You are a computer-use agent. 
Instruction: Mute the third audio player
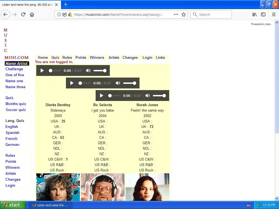(148, 96)
